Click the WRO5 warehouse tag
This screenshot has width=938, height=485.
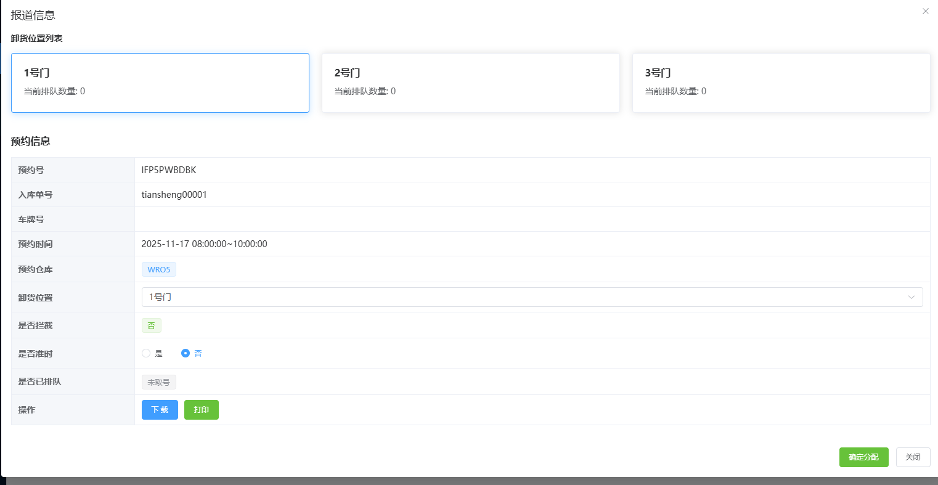click(159, 269)
